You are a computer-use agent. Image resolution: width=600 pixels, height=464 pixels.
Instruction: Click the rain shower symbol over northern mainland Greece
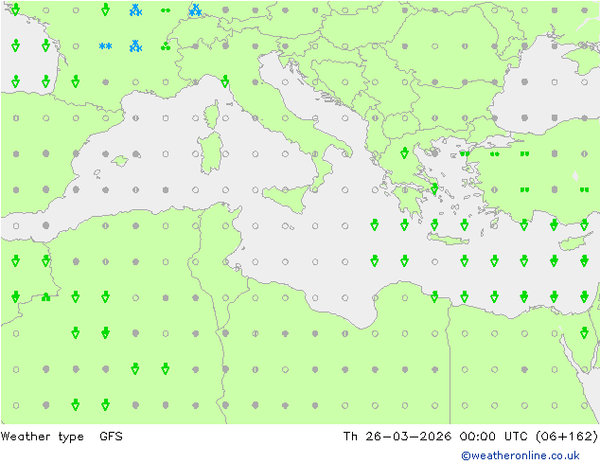(x=404, y=152)
